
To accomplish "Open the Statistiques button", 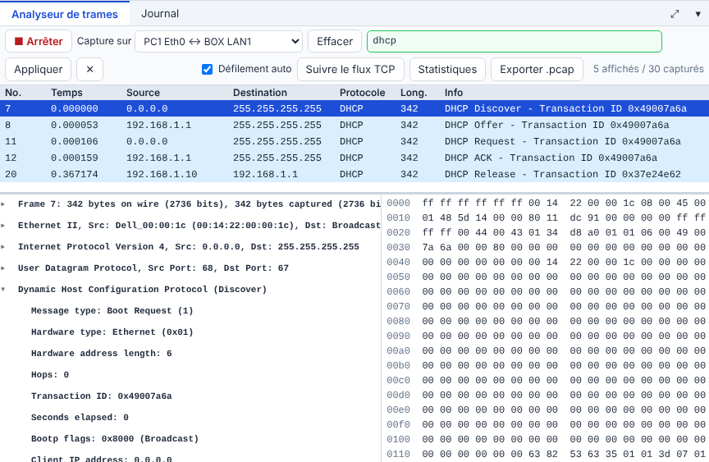I will pyautogui.click(x=447, y=69).
